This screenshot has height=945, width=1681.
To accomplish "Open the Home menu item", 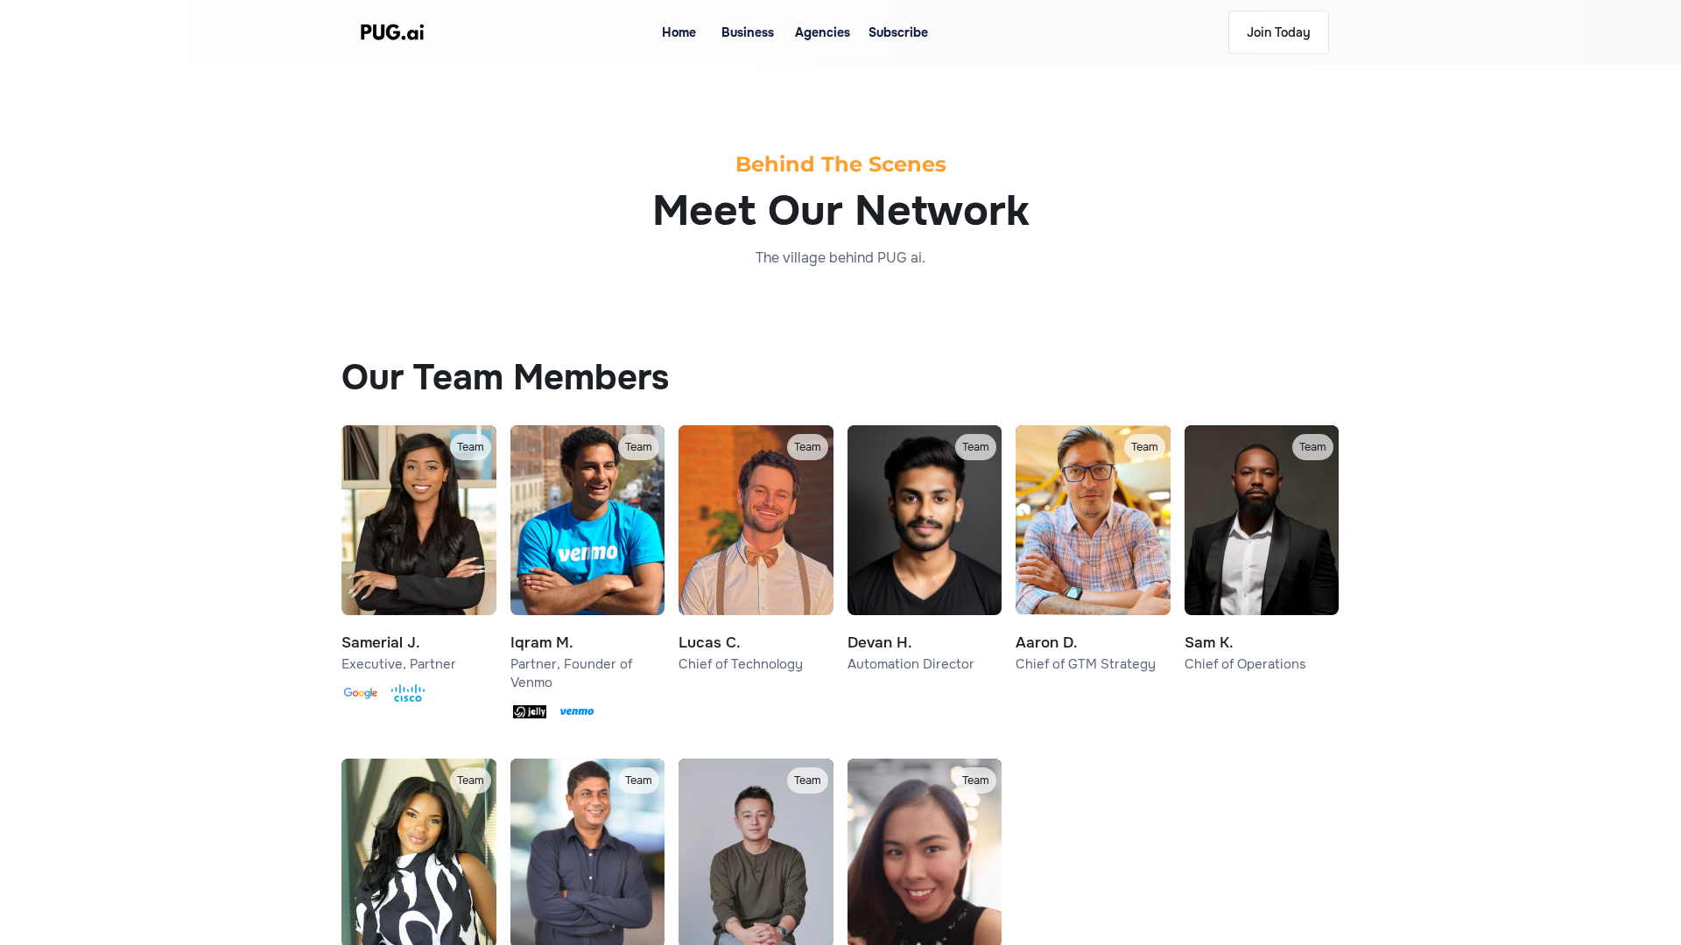I will click(679, 32).
